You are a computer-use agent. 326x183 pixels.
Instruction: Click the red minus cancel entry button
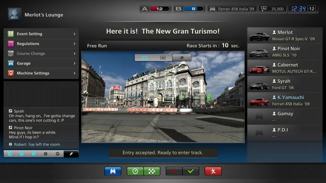[x=174, y=171]
